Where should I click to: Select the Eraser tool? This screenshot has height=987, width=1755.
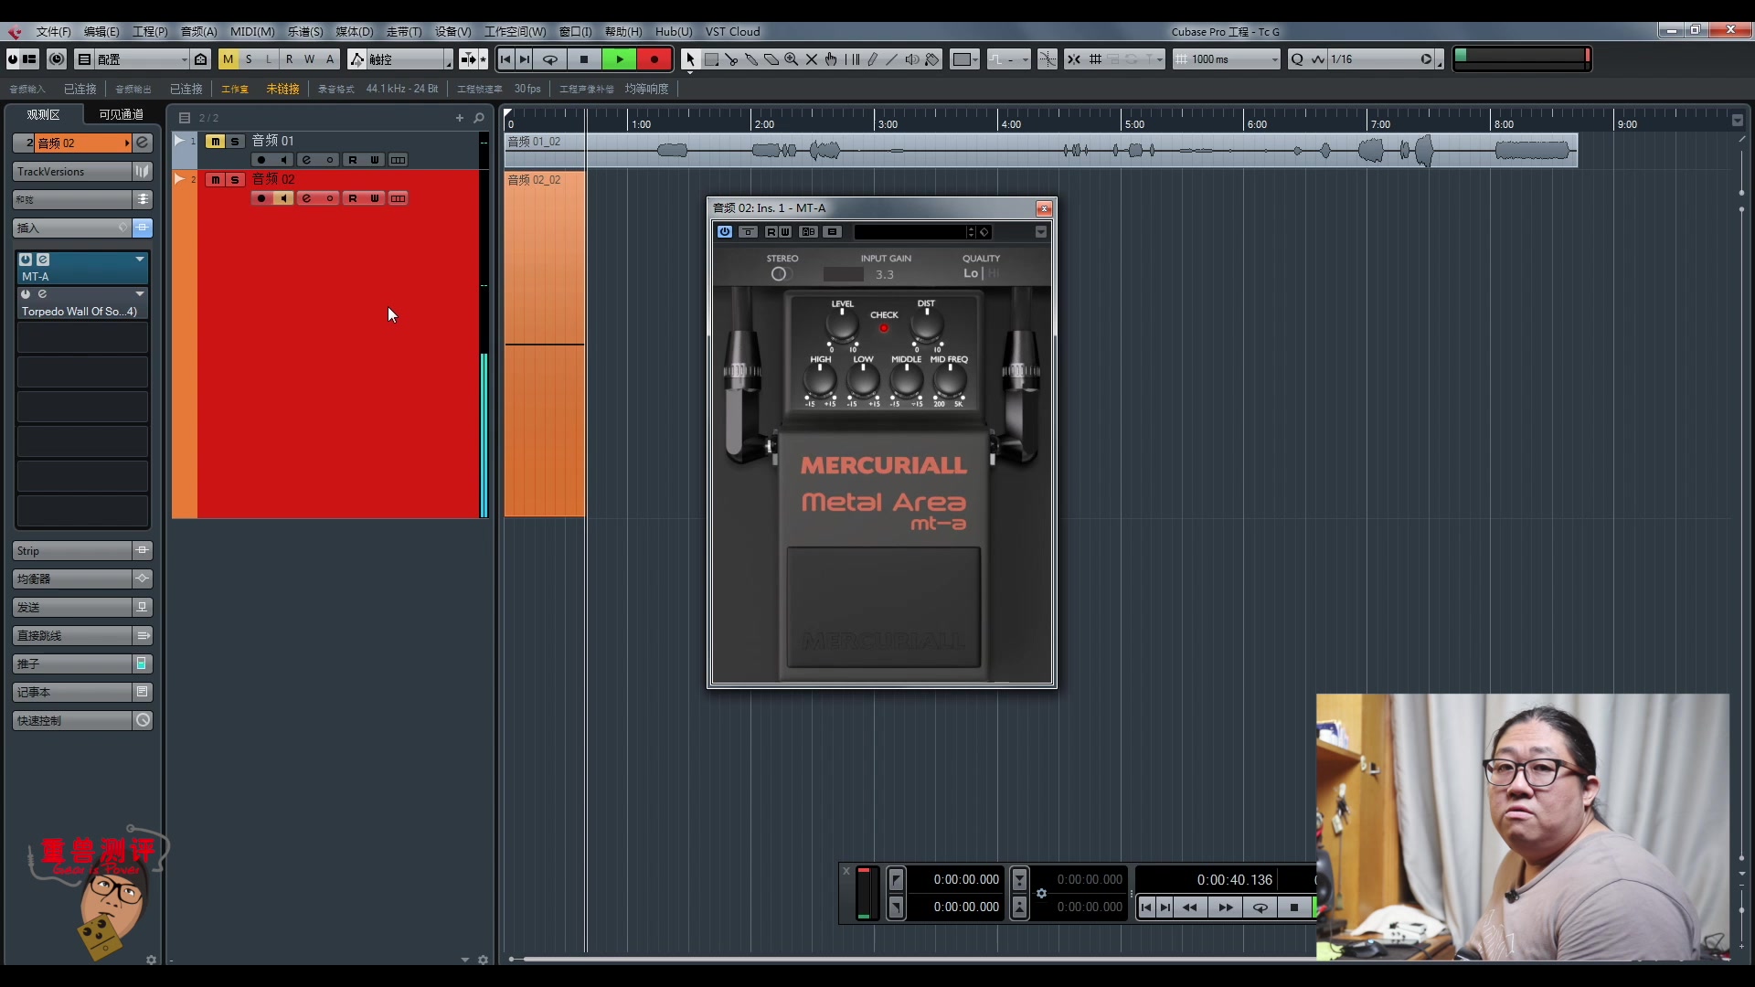point(771,59)
